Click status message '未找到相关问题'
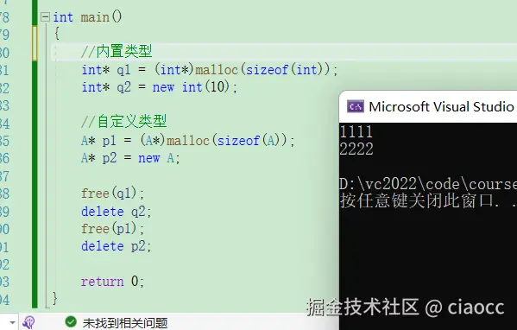Screen dimensions: 517x330 click(x=125, y=323)
